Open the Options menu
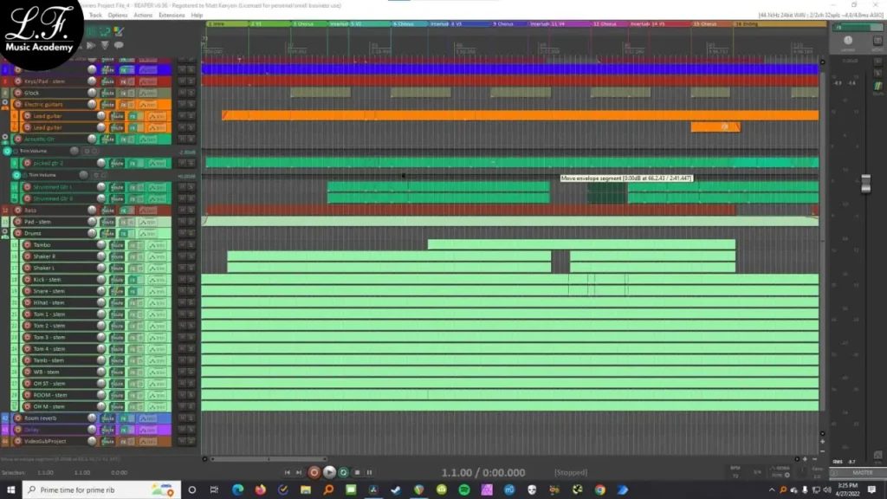The image size is (887, 499). click(x=117, y=15)
